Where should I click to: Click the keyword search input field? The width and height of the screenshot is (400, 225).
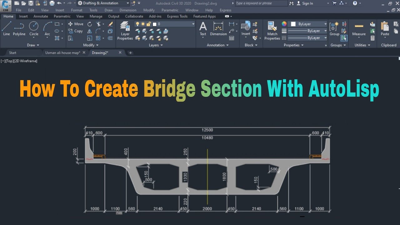pyautogui.click(x=261, y=3)
